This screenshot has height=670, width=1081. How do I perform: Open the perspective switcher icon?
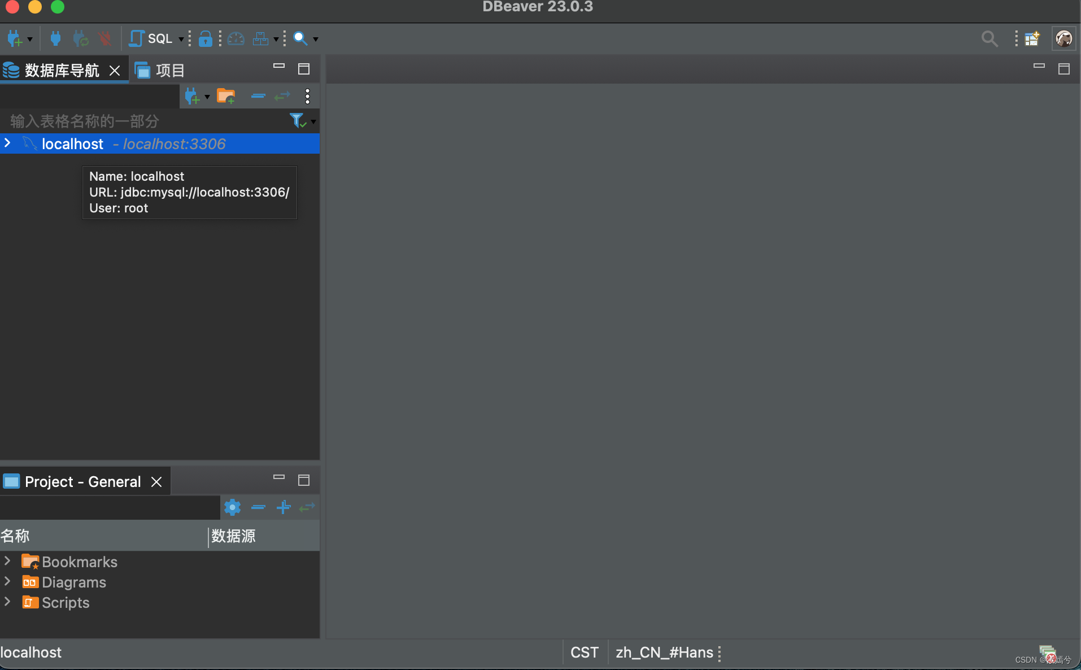click(x=1032, y=38)
